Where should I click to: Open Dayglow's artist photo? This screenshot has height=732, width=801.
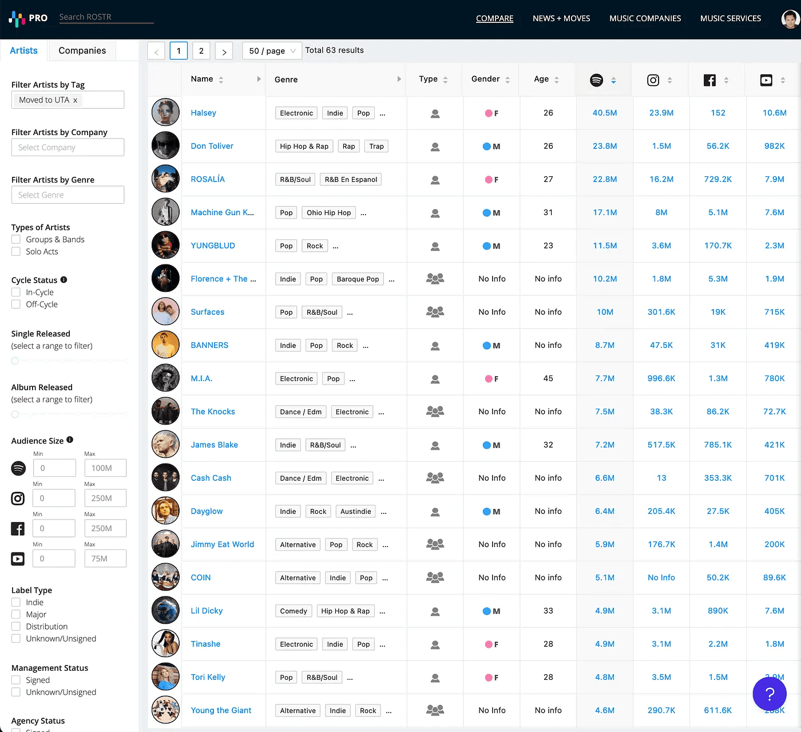point(165,511)
